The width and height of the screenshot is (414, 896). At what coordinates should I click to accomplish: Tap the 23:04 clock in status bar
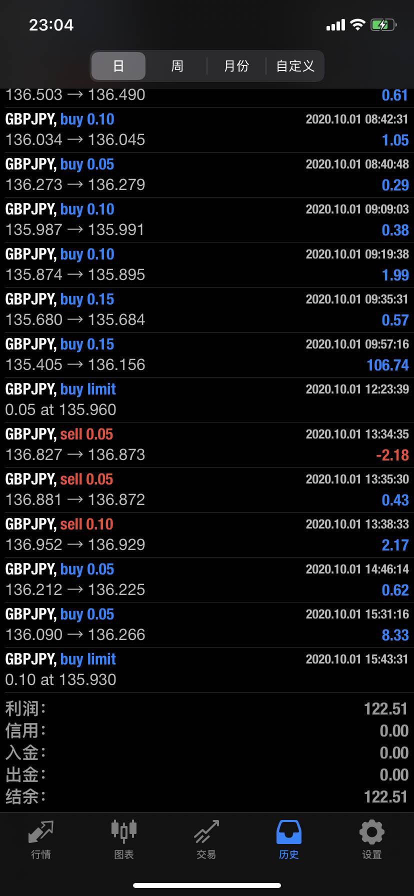click(x=51, y=25)
